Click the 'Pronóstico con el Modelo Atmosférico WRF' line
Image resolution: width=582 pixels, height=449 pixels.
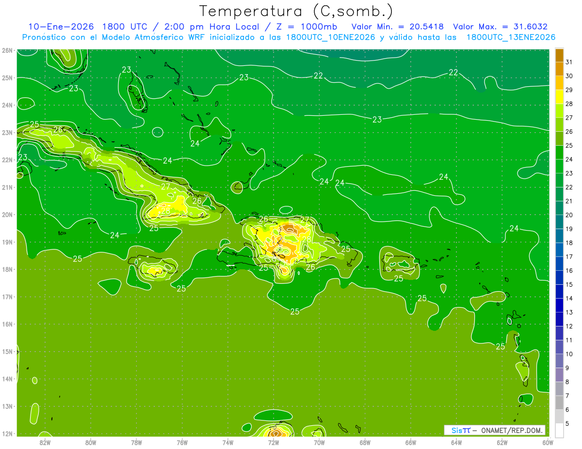click(x=289, y=37)
